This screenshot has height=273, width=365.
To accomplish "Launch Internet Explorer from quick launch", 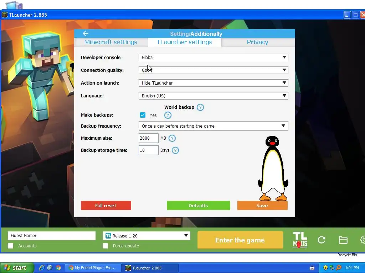I will tap(42, 268).
